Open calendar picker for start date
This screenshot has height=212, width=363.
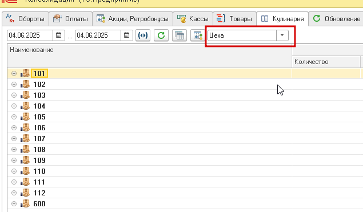coord(59,35)
